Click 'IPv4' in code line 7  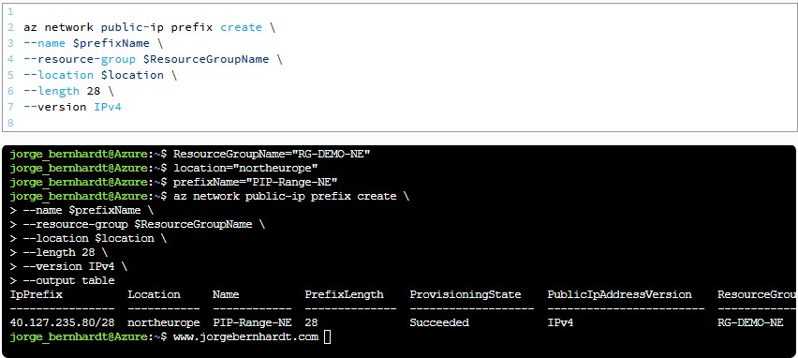point(108,107)
